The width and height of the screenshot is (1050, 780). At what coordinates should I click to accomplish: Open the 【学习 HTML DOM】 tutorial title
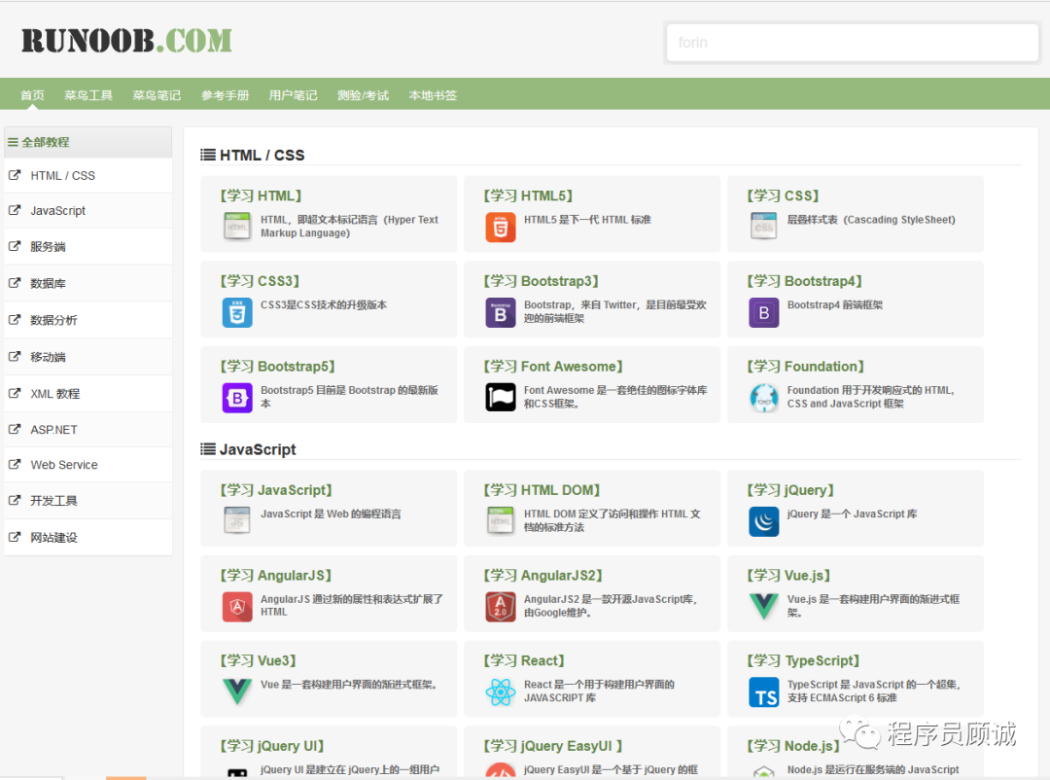pos(542,490)
